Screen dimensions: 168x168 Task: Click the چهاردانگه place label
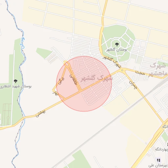[x=162, y=149]
